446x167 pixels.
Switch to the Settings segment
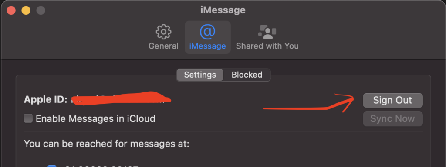(x=200, y=75)
